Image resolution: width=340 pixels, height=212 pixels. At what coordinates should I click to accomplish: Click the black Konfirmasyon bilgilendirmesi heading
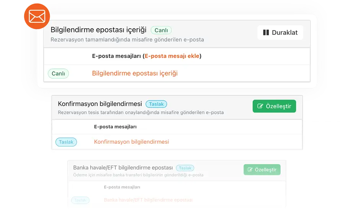pyautogui.click(x=100, y=104)
